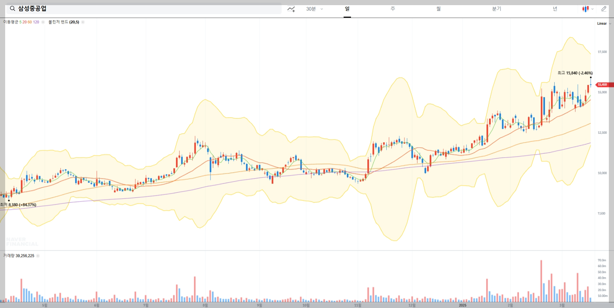Click the 10,000 price axis label

click(x=602, y=173)
